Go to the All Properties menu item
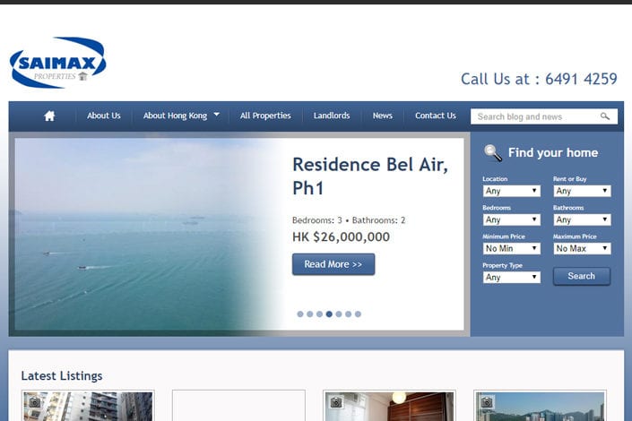Screen dimensions: 632x421 pyautogui.click(x=265, y=116)
